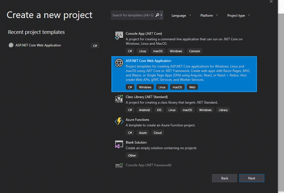Click the Other tag under Blank Solution
284x193 pixels.
coord(132,155)
